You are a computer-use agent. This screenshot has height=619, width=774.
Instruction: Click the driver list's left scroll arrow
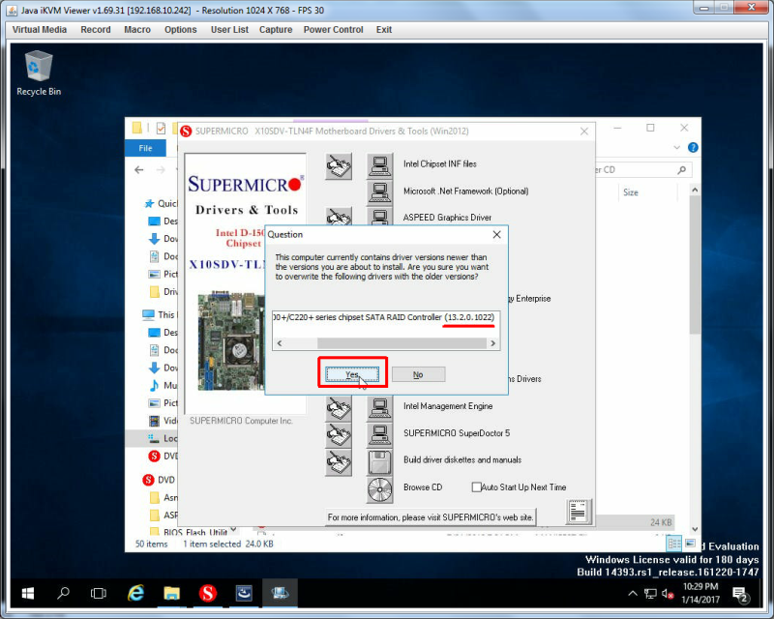[x=280, y=343]
